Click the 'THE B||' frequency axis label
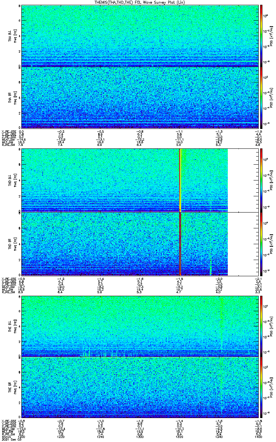 pyautogui.click(x=13, y=388)
